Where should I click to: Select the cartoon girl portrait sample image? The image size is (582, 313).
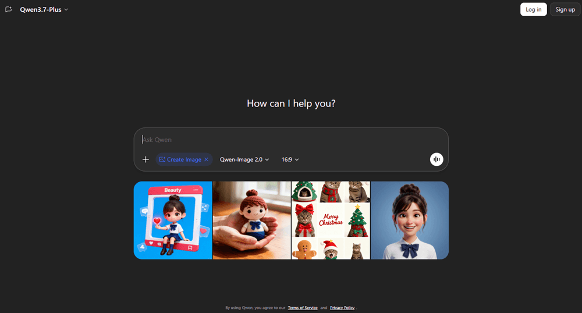[410, 220]
